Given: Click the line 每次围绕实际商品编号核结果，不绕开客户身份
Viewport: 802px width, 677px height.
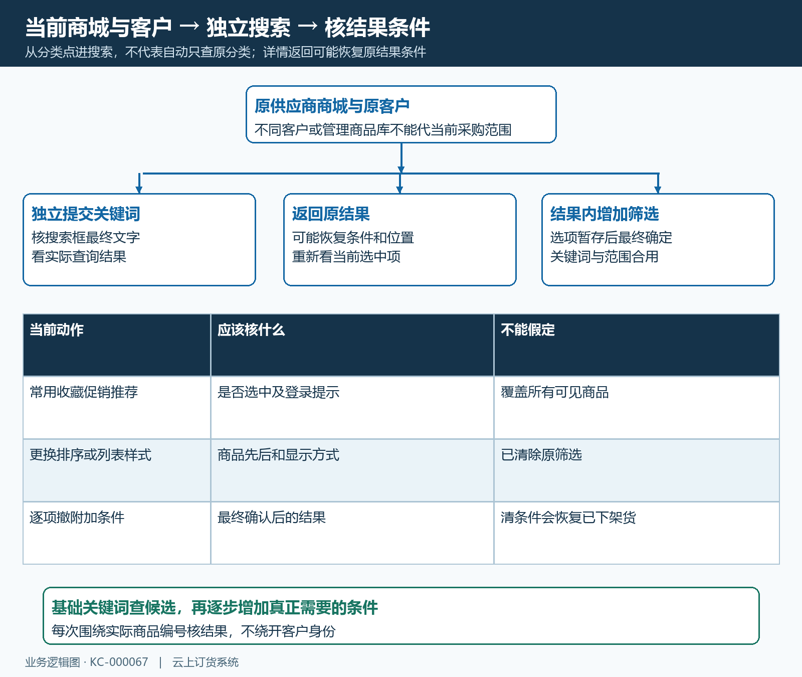Looking at the screenshot, I should 193,631.
